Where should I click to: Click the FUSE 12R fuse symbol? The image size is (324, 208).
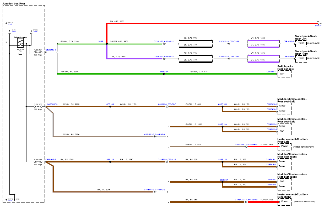[38, 52]
